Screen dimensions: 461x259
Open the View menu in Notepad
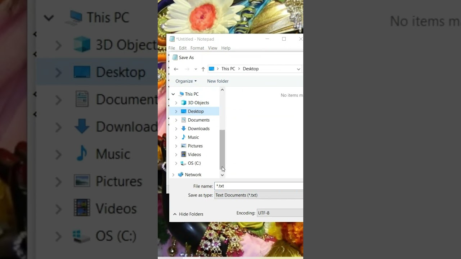[212, 48]
